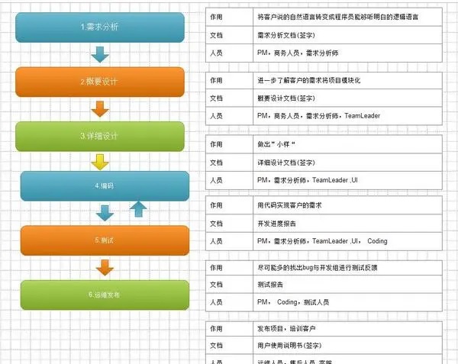The height and width of the screenshot is (364, 458).
Task: Select the 用户使用说明书(签字) cell
Action: pyautogui.click(x=347, y=346)
